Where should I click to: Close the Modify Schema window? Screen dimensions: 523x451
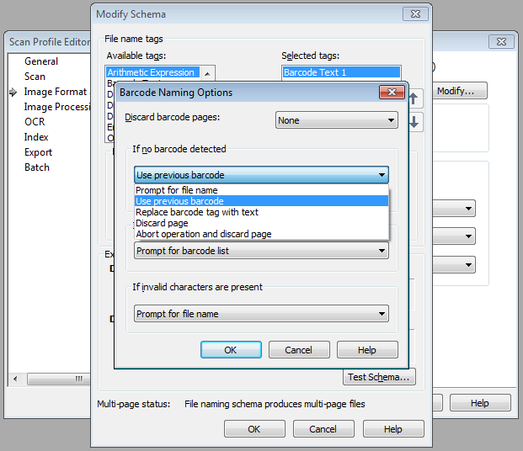415,14
